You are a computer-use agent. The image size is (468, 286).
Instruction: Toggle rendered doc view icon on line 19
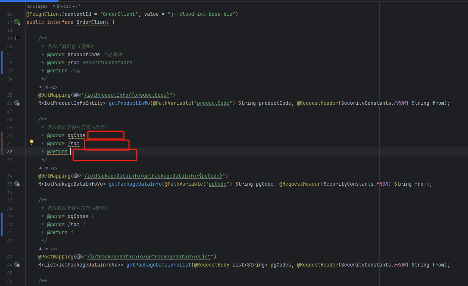click(17, 38)
